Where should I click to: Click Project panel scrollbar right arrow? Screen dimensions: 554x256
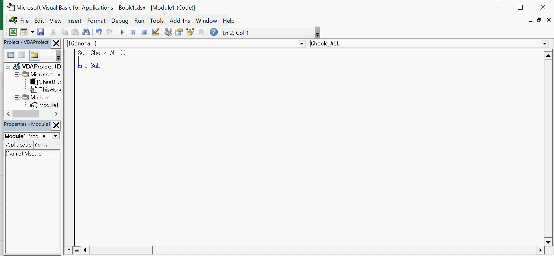click(x=56, y=114)
